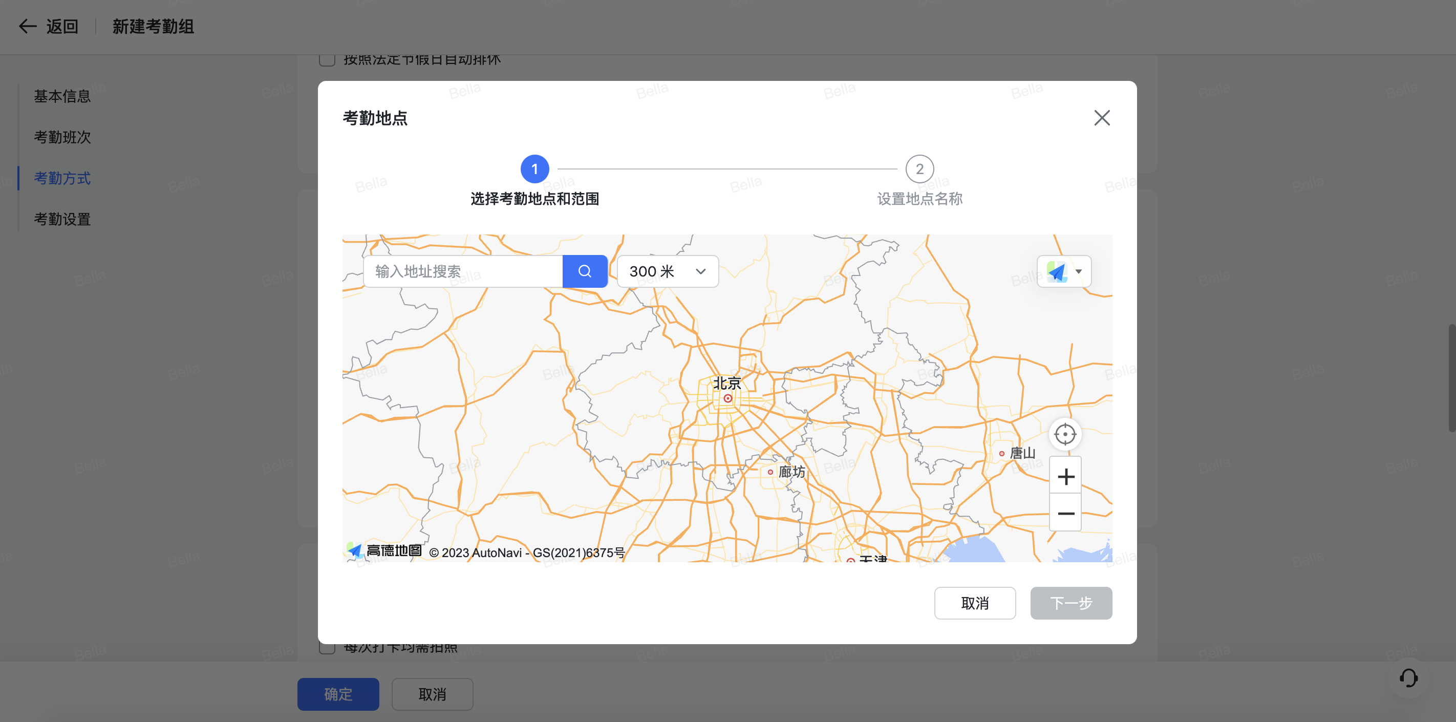Select step 1 circle 选择考勤地点和范围

click(534, 168)
